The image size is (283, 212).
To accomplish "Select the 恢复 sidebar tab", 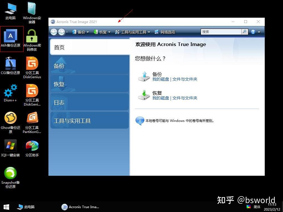I will [x=90, y=84].
